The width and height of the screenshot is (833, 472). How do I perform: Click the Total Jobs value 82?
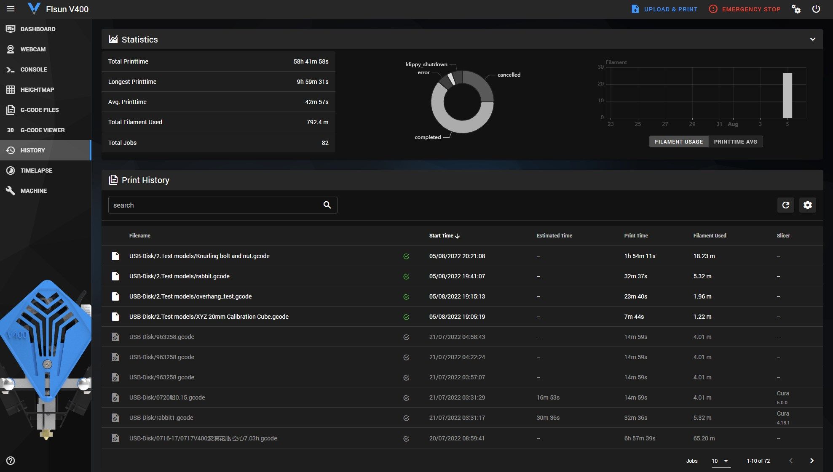(x=325, y=143)
